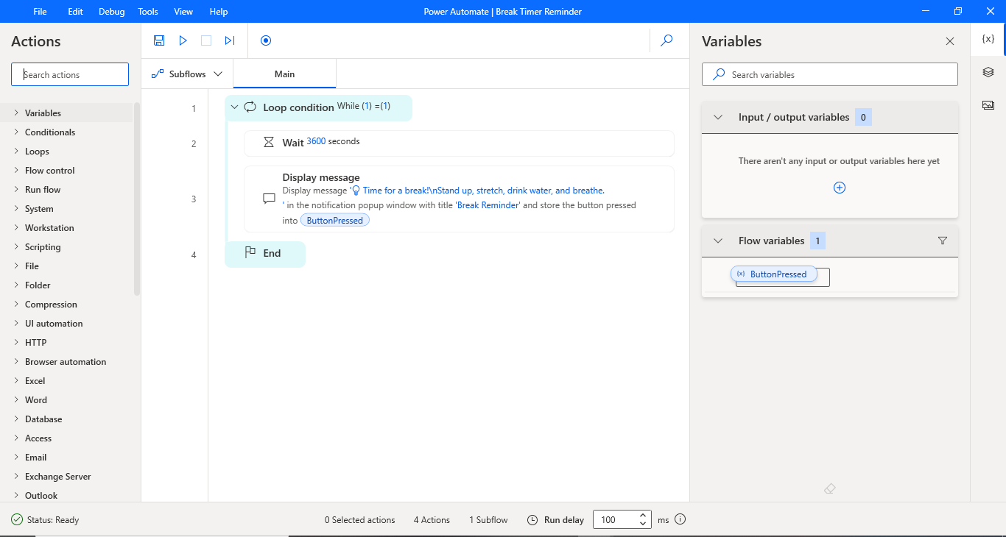Collapse the Loop condition block
This screenshot has height=537, width=1006.
click(234, 107)
